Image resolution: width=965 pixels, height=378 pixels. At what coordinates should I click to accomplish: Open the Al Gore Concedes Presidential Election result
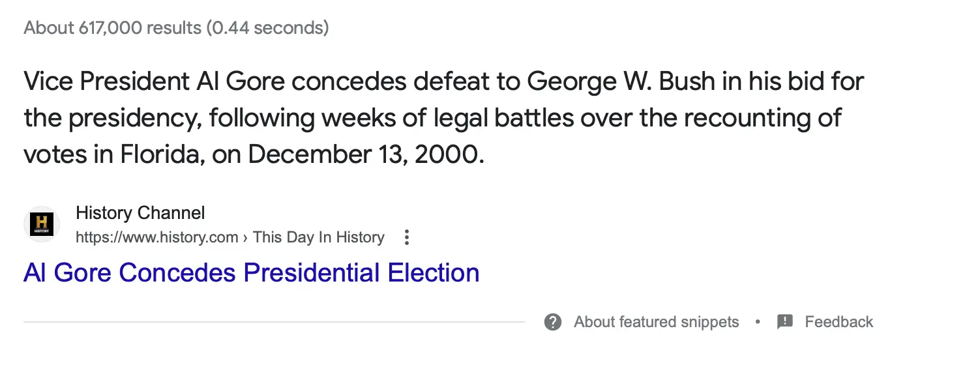pyautogui.click(x=251, y=272)
